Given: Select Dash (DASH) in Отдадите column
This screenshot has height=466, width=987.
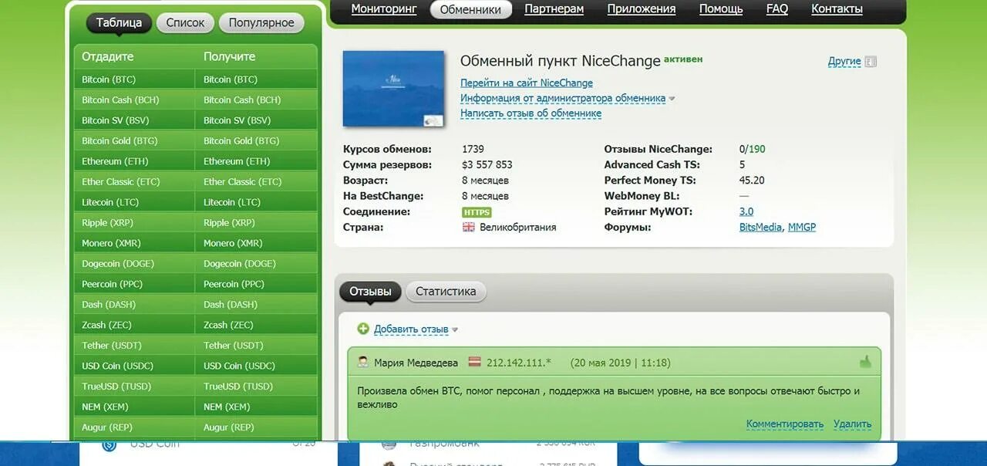Looking at the screenshot, I should (134, 304).
